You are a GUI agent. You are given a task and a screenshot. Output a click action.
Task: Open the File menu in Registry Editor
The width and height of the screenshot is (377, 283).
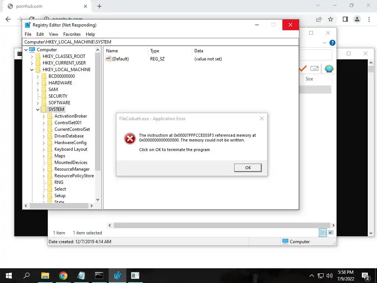pyautogui.click(x=28, y=34)
